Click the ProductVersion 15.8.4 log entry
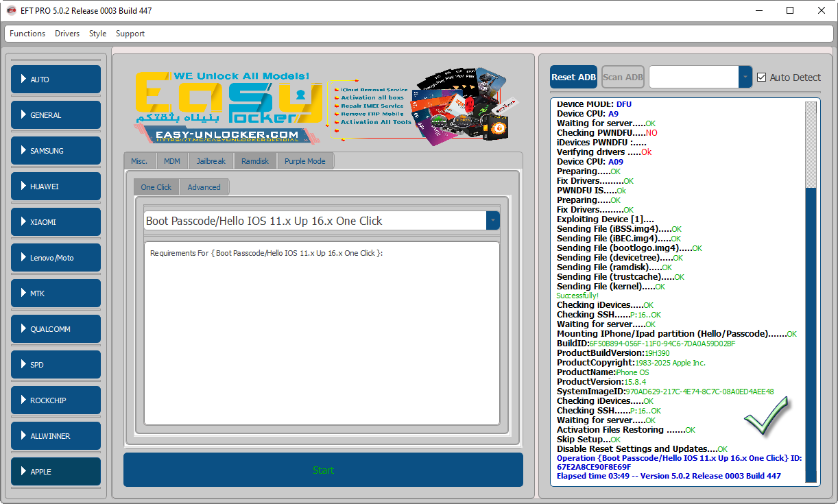This screenshot has width=838, height=504. pyautogui.click(x=601, y=382)
